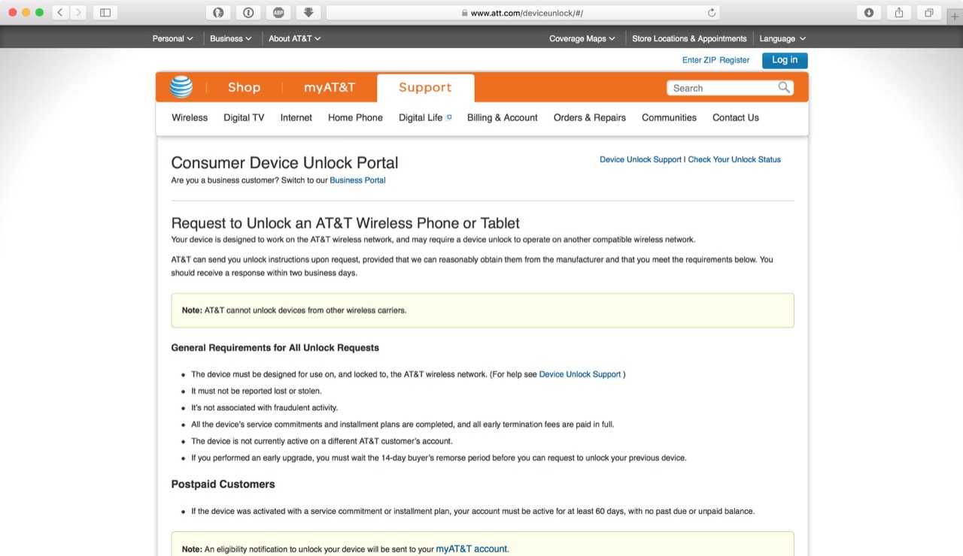Click the Share icon in the toolbar
This screenshot has width=963, height=556.
click(899, 13)
